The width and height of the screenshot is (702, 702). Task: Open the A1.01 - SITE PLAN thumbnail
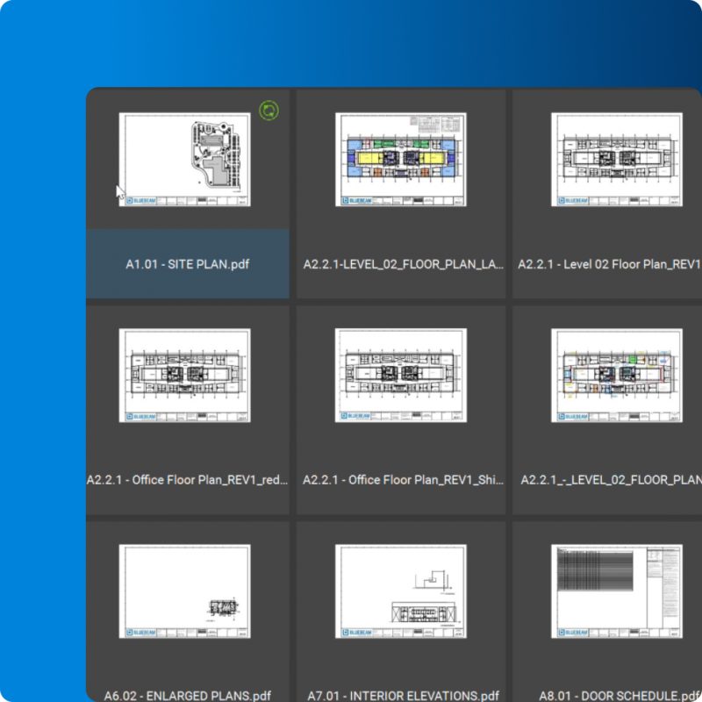coord(184,160)
